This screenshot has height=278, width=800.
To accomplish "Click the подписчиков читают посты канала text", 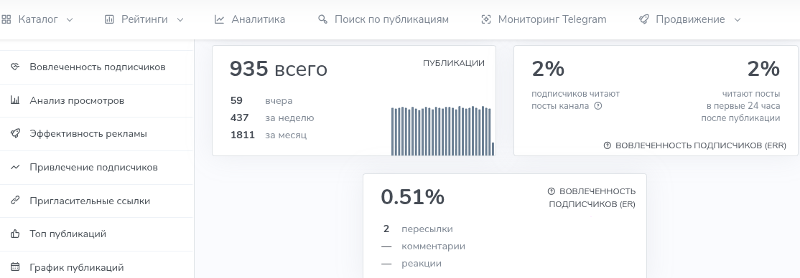I will click(575, 100).
